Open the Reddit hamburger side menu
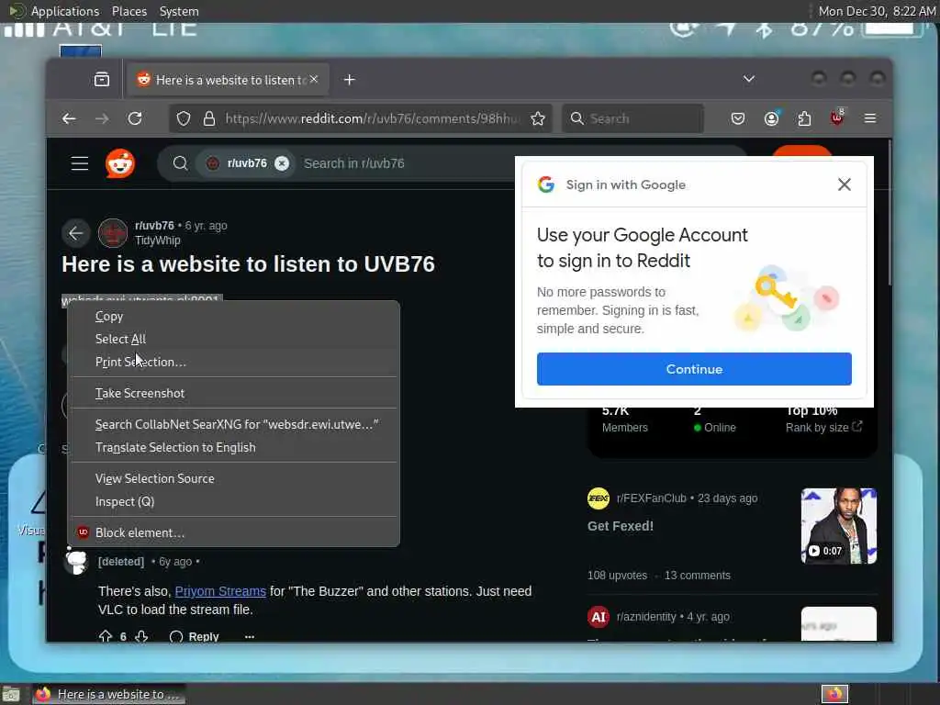 (x=80, y=163)
